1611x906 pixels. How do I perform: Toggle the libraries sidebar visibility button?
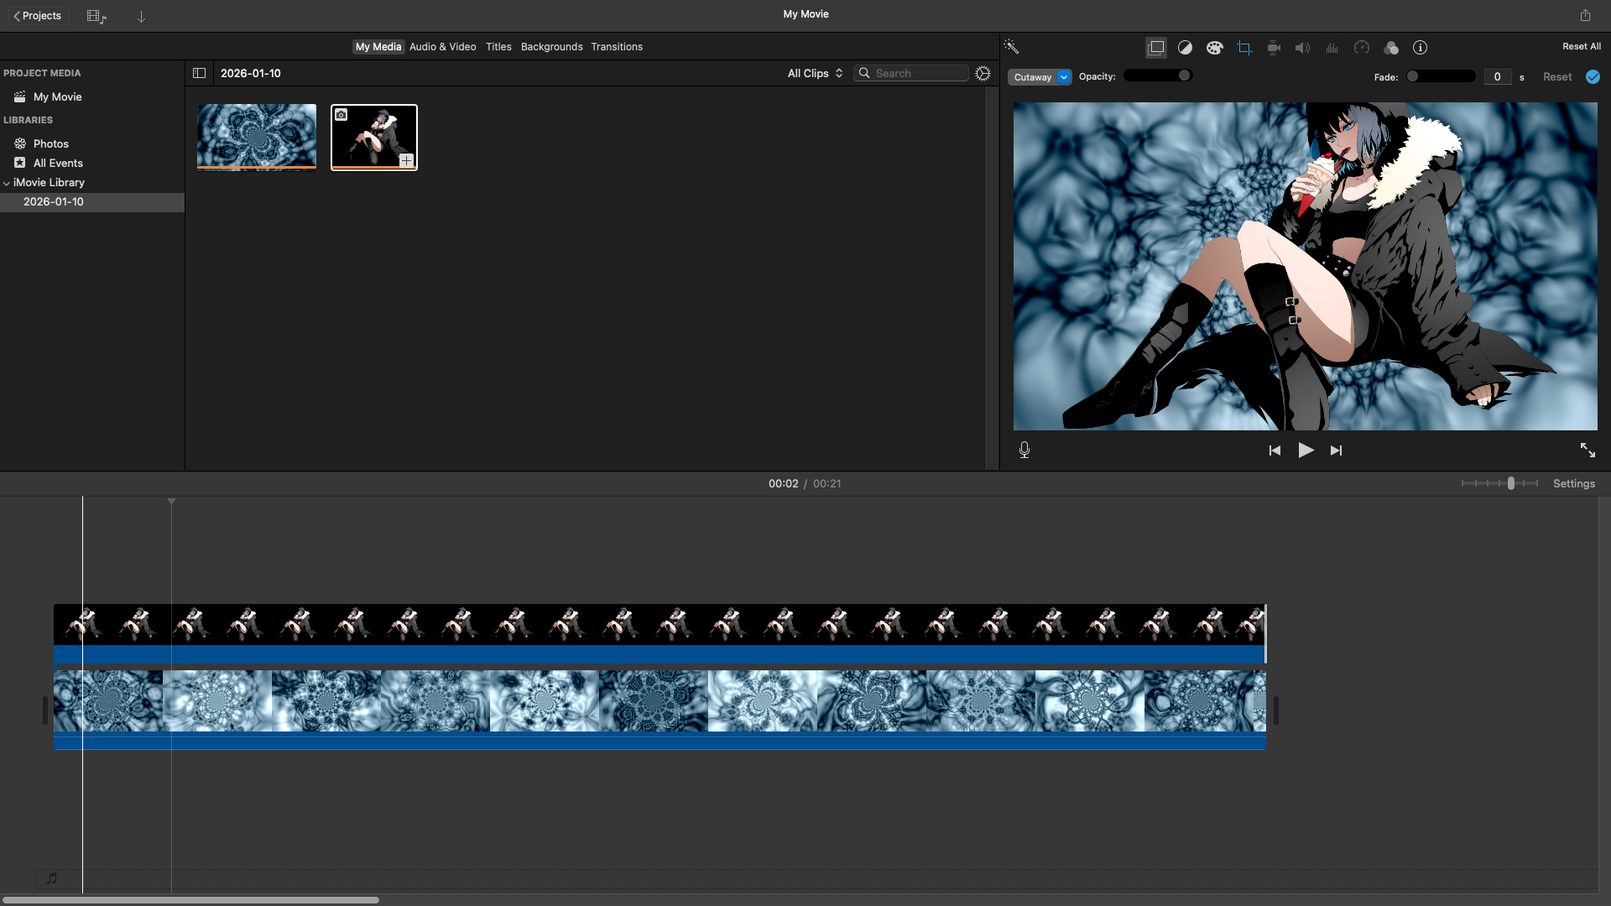[x=199, y=73]
